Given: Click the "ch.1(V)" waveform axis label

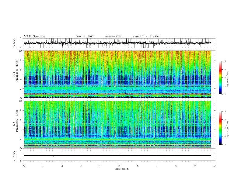Looking at the screenshot, I should [15, 43].
